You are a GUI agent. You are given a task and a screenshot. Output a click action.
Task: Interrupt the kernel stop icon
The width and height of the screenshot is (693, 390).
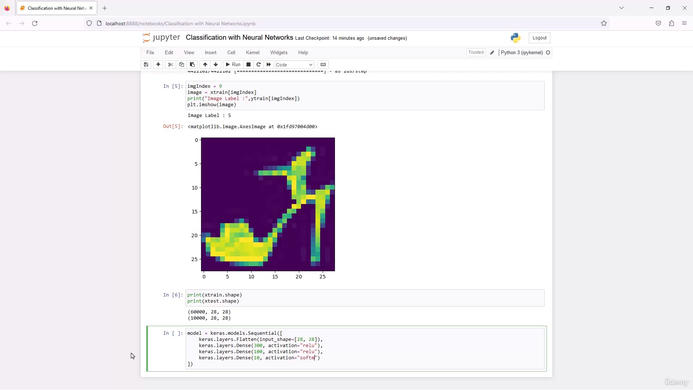[248, 65]
